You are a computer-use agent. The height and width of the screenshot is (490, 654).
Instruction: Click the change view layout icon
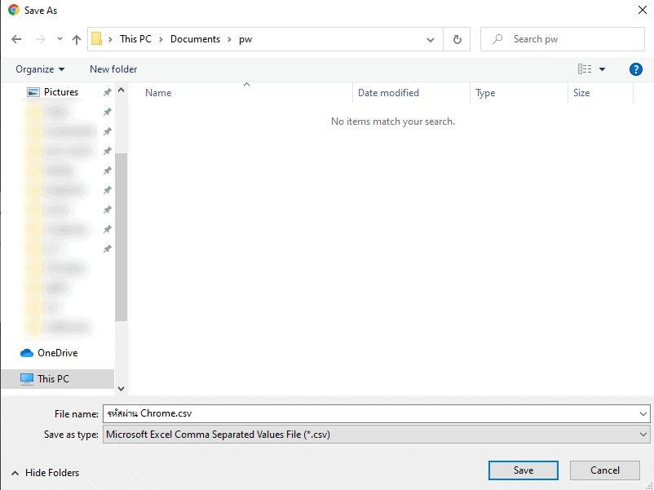[x=585, y=69]
